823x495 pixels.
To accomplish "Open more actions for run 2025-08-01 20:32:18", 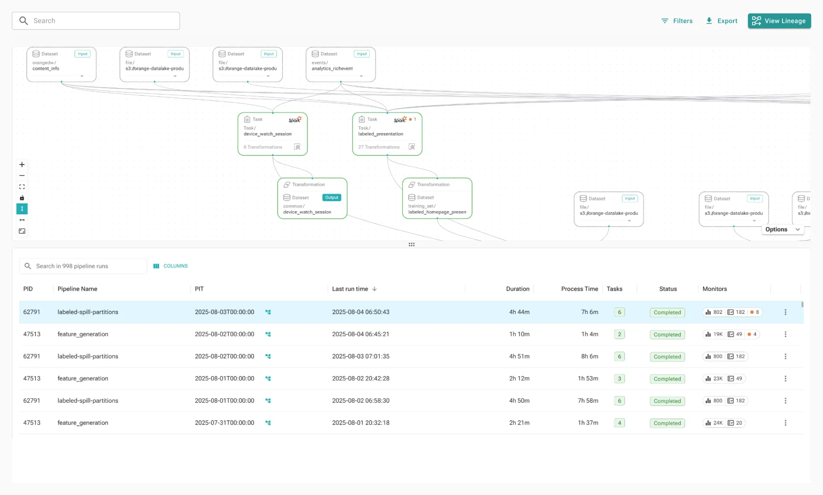I will click(785, 423).
